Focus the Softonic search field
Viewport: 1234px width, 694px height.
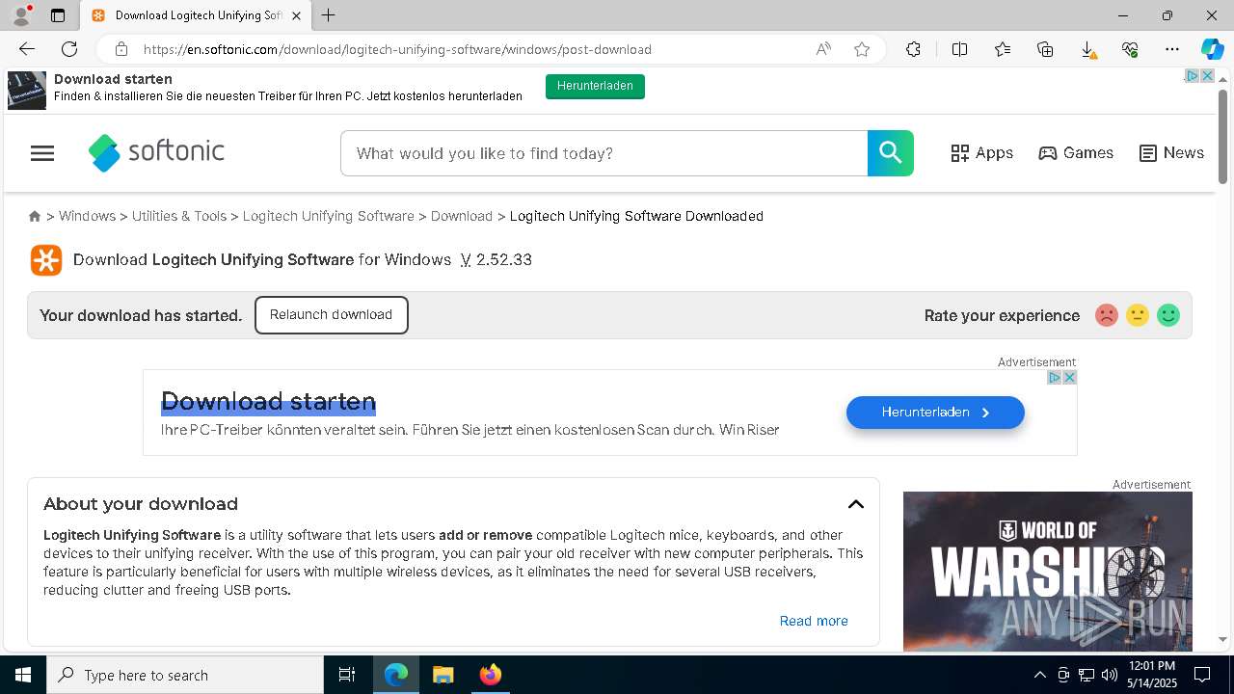click(604, 153)
